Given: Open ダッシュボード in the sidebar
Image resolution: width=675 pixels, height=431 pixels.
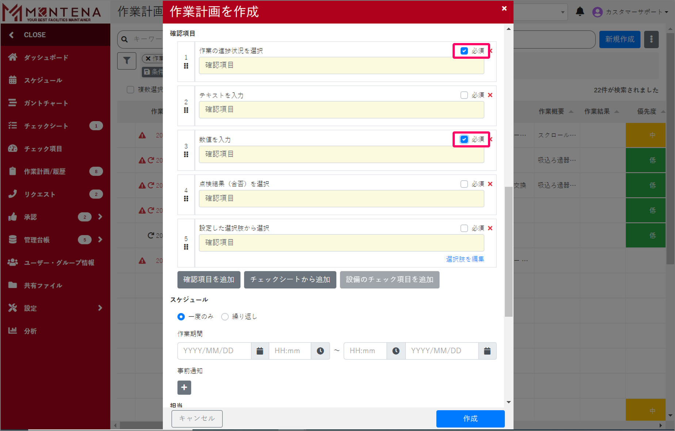Looking at the screenshot, I should coord(46,58).
